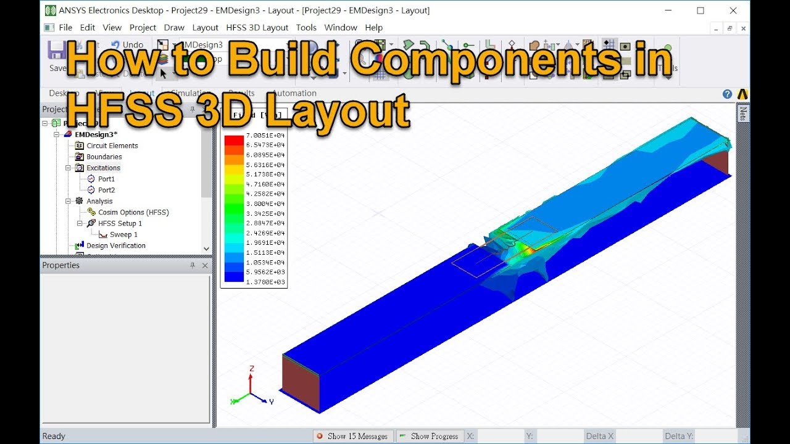This screenshot has width=790, height=444.
Task: Click the Undo button in the ribbon
Action: point(127,44)
